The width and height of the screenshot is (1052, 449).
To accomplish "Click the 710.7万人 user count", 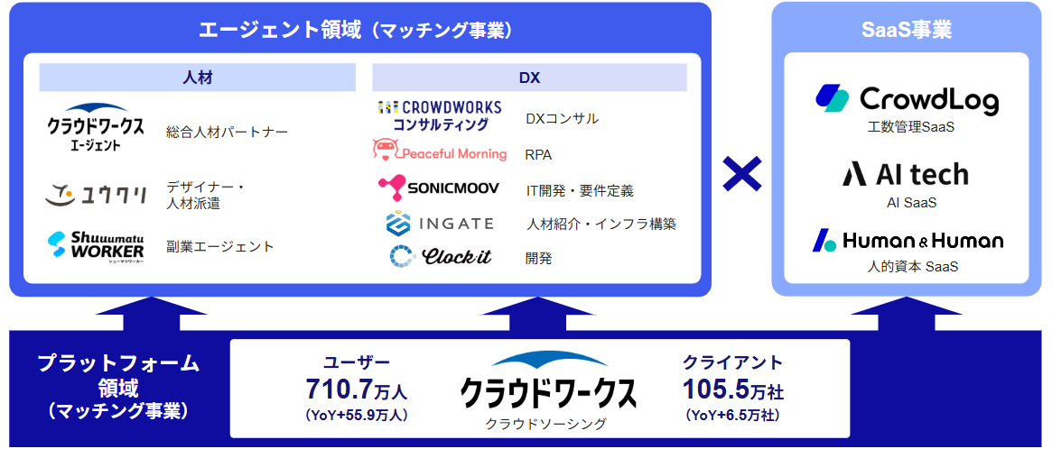I will 357,389.
